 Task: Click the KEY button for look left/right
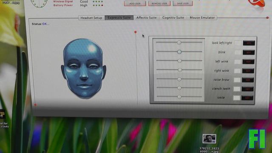(249, 43)
